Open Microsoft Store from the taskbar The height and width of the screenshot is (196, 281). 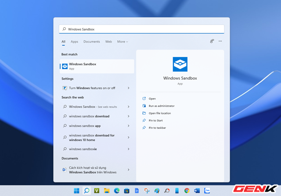click(127, 191)
